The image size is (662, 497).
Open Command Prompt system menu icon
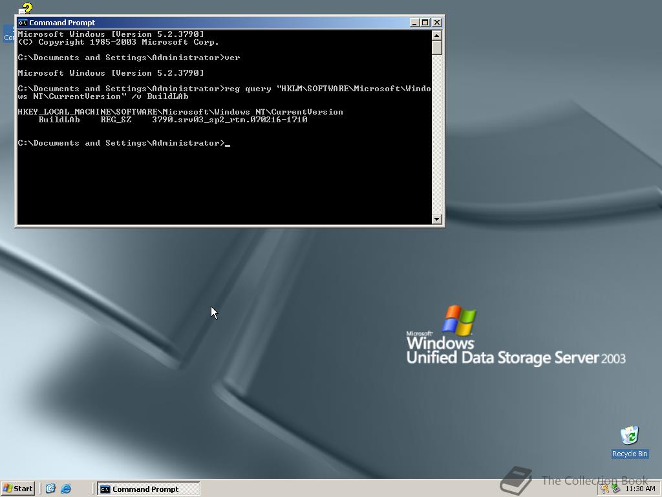pyautogui.click(x=23, y=23)
